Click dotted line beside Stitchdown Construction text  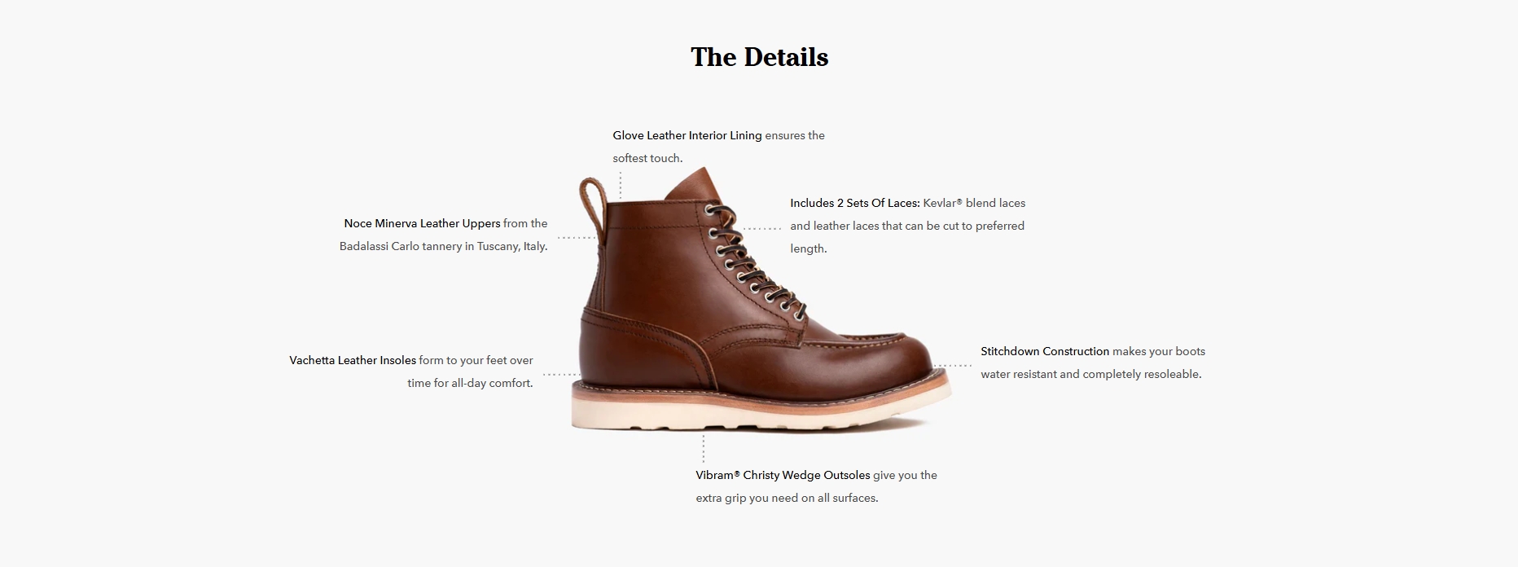(952, 366)
